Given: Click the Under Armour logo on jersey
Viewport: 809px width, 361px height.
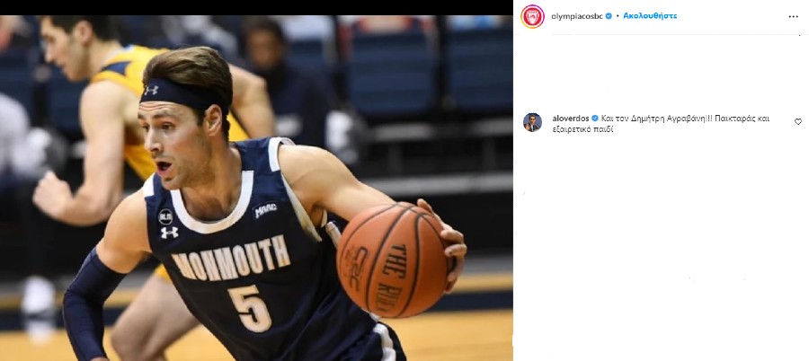Looking at the screenshot, I should (169, 232).
